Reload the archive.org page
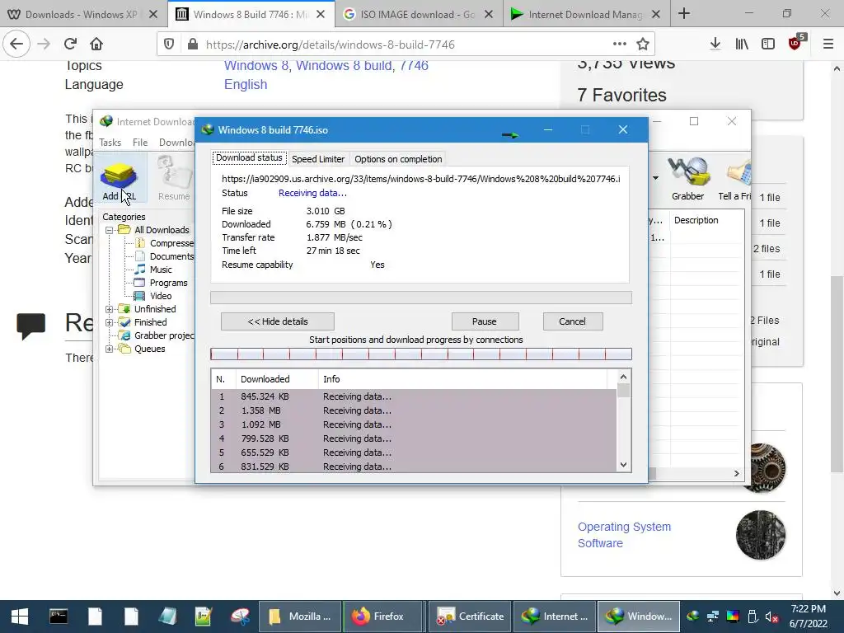The width and height of the screenshot is (844, 633). coord(70,45)
